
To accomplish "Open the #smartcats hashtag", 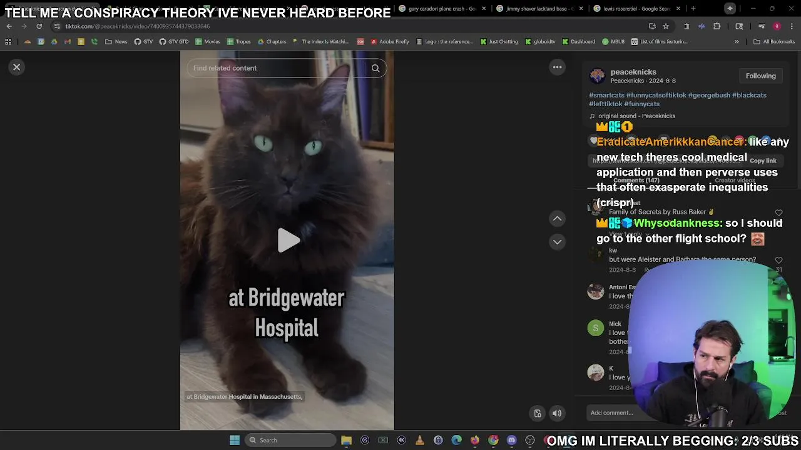I will point(606,95).
